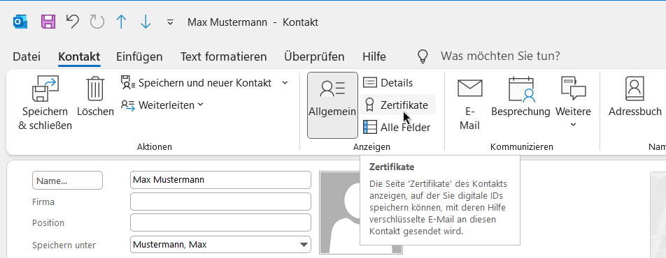Screen dimensions: 666x258
Task: Open the Hilfe tab
Action: click(374, 56)
